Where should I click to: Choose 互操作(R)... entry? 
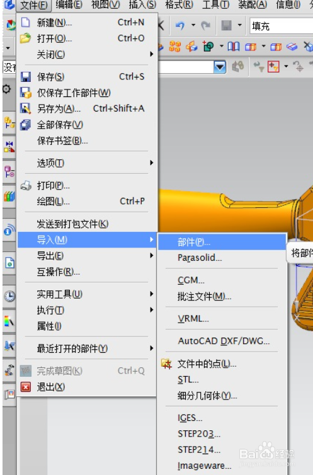(87, 272)
